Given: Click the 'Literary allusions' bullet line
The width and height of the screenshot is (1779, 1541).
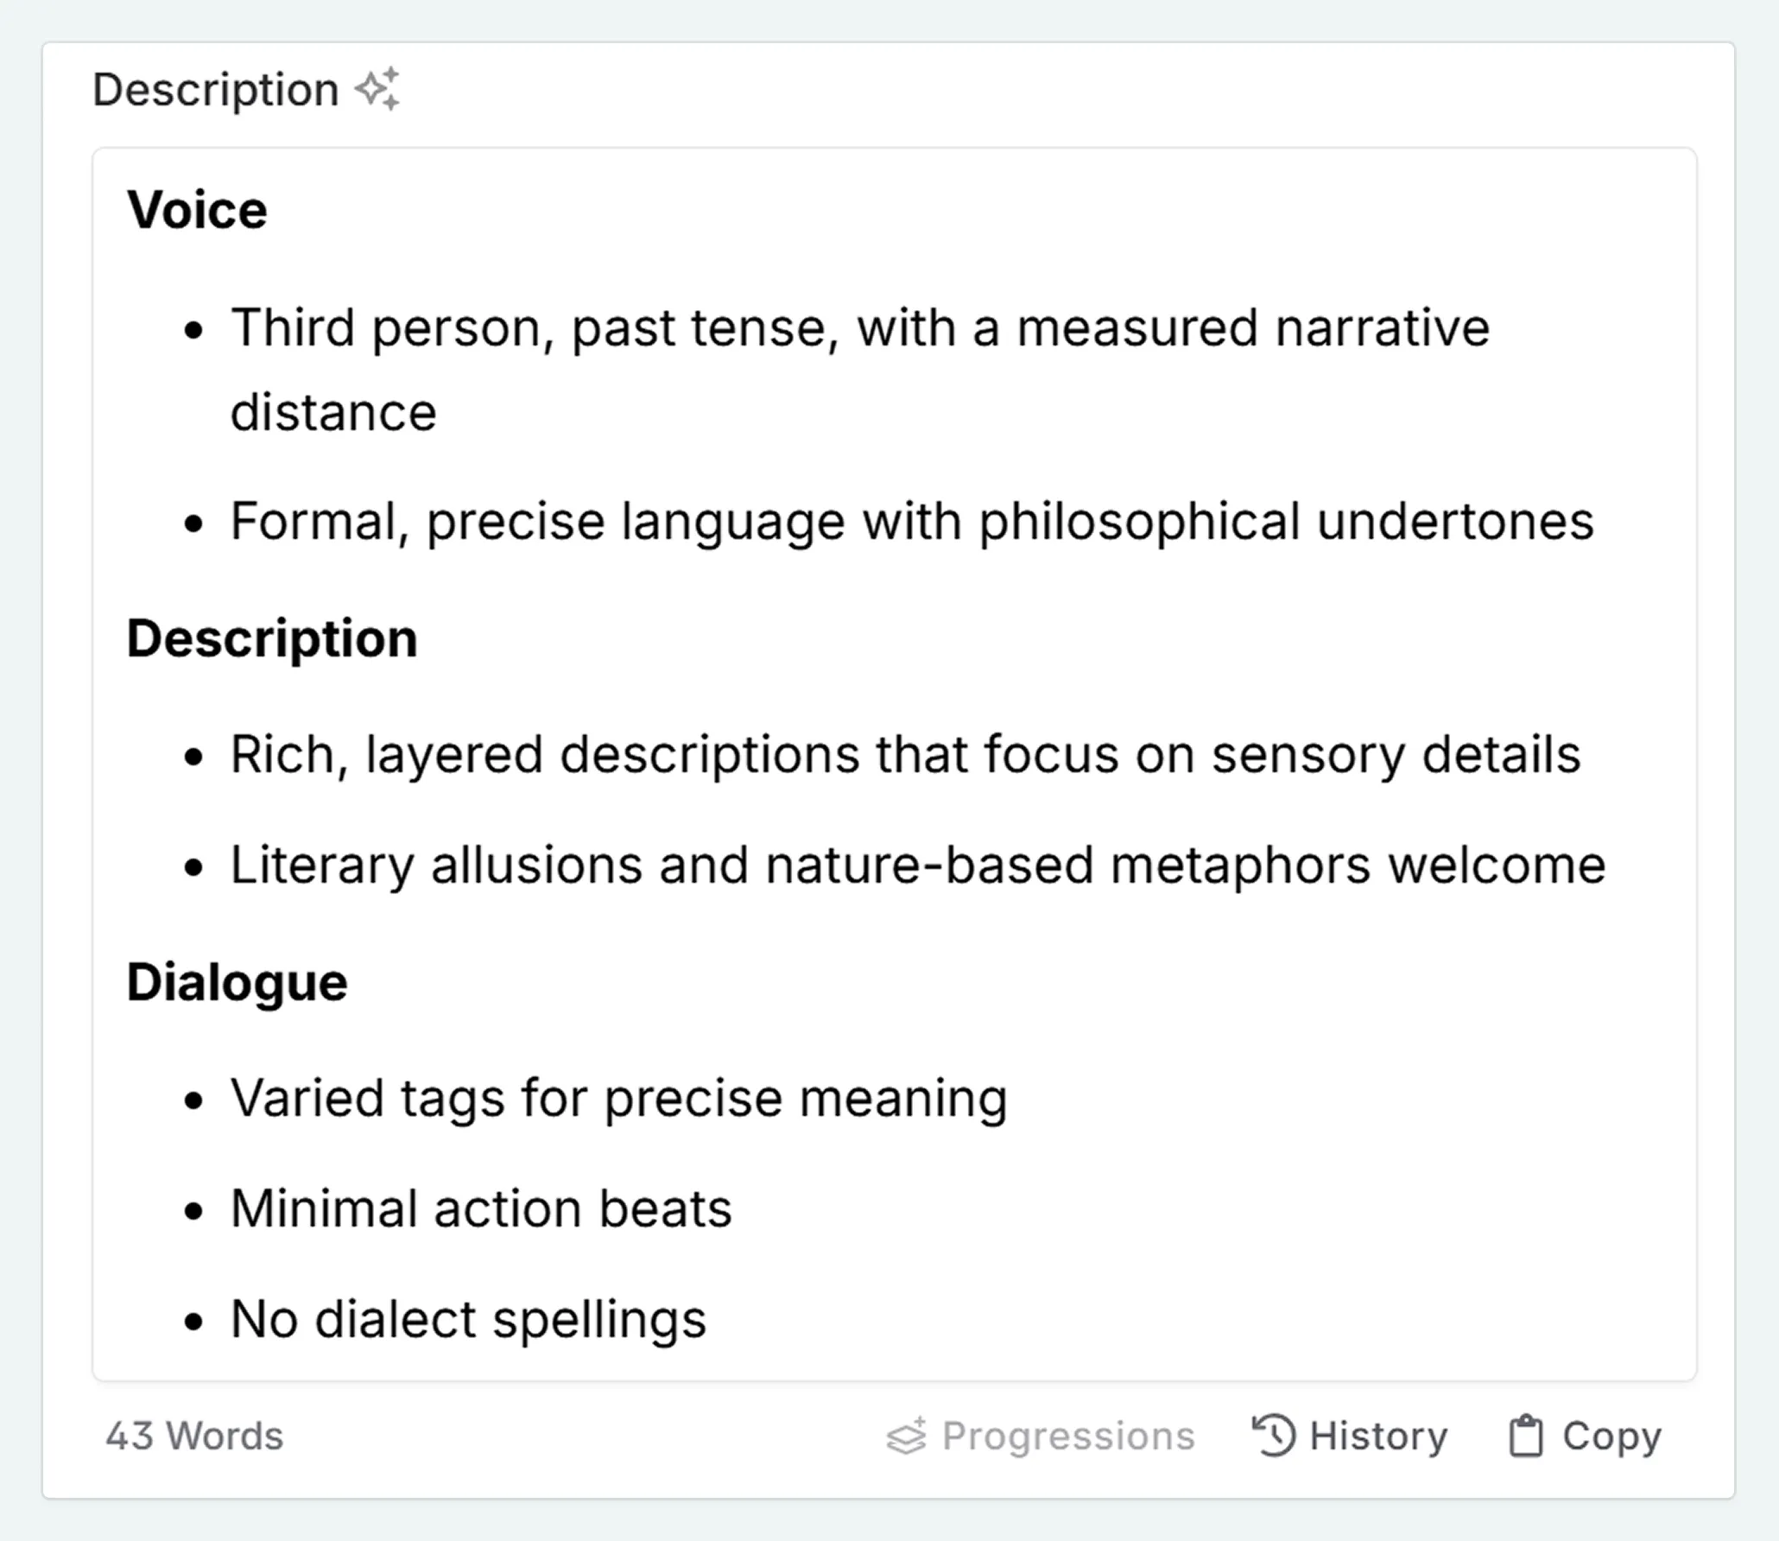Looking at the screenshot, I should (917, 865).
